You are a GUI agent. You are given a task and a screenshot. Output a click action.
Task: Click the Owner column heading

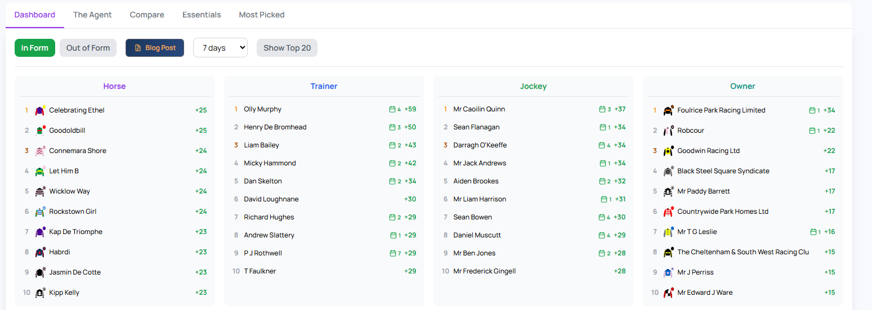[743, 86]
